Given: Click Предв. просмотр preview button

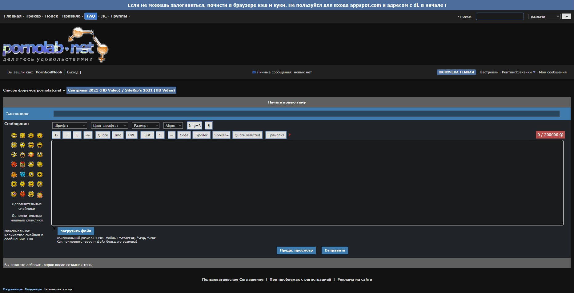Looking at the screenshot, I should [x=296, y=250].
